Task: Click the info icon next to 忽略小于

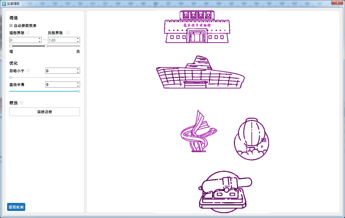Action: click(x=28, y=71)
